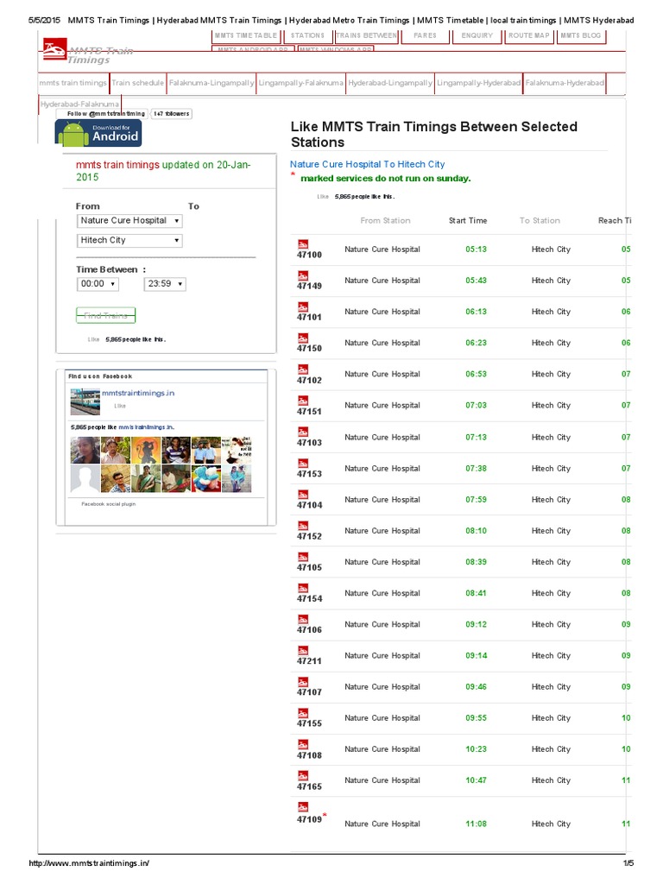
Task: Open the Nature Cure Hospital To Hitech City link
Action: [367, 165]
